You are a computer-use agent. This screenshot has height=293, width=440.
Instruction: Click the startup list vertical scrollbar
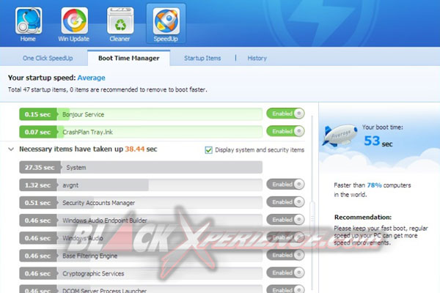312,216
